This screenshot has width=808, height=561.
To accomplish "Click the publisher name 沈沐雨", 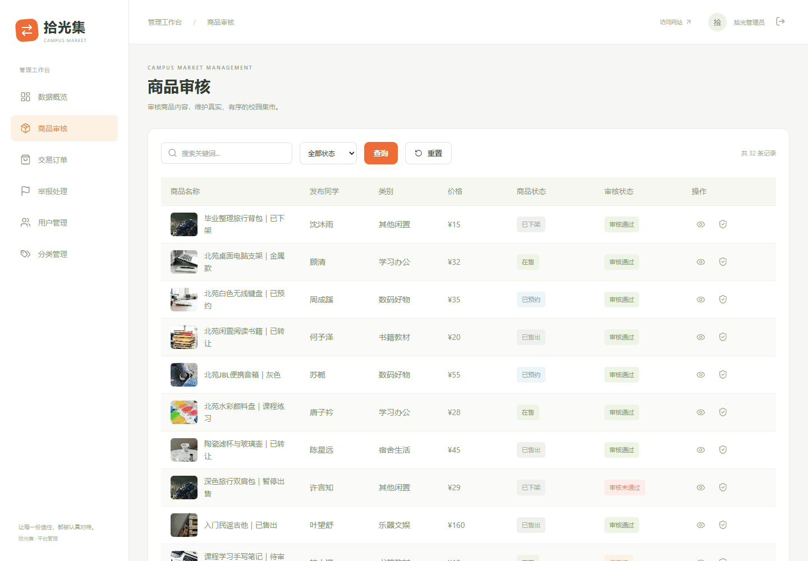I will [322, 224].
